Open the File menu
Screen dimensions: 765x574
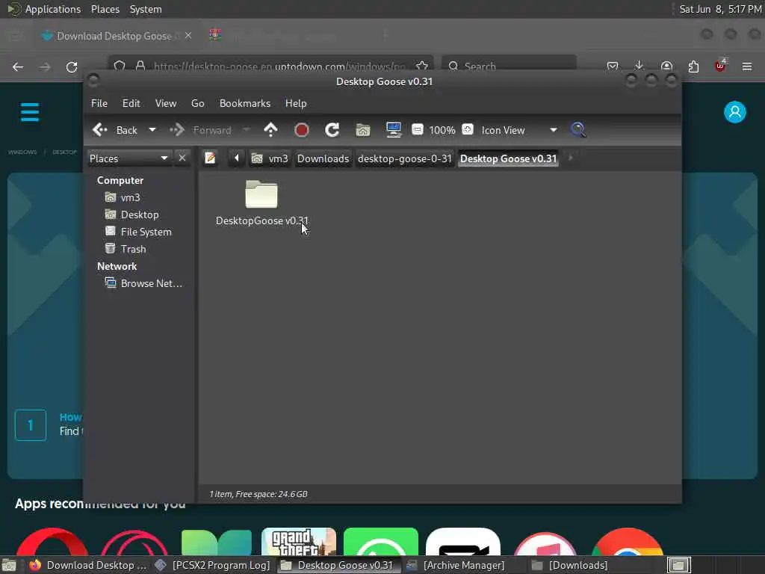[x=99, y=103]
